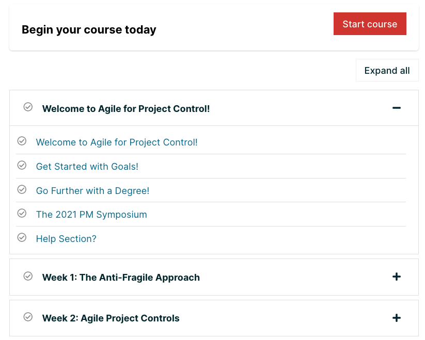Click the circle icon beside the Welcome lesson link
The image size is (425, 340).
22,141
